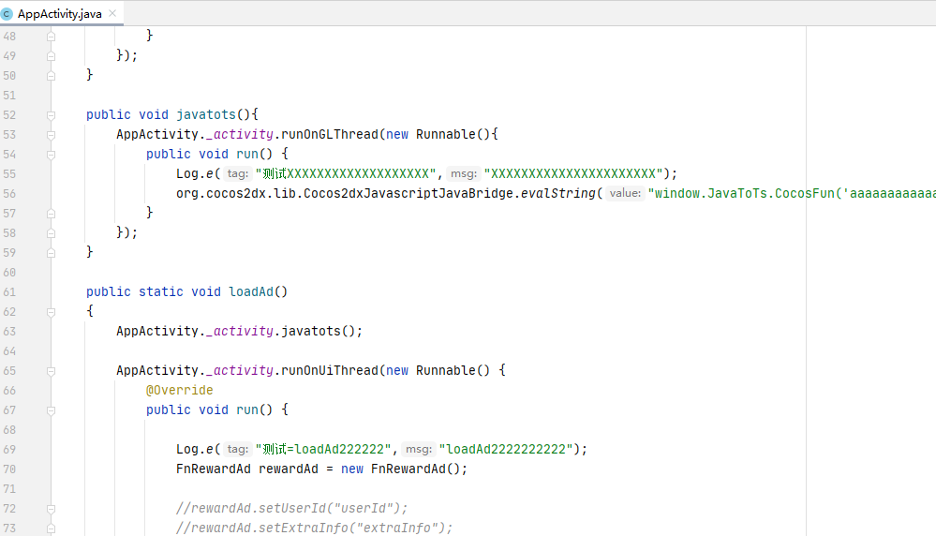Click the Java class icon on the tab

tap(8, 14)
